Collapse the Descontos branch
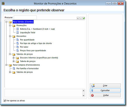The image size is (128, 108). (10, 36)
